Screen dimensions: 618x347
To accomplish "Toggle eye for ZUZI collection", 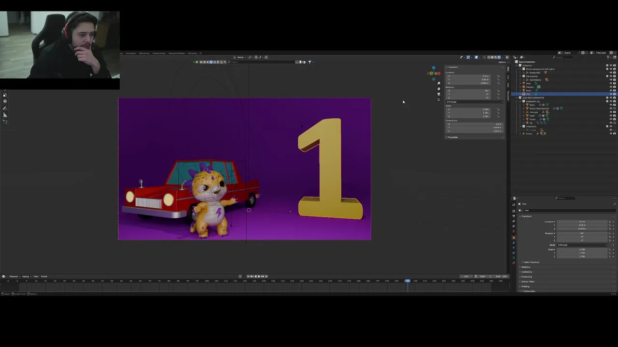I will [611, 97].
